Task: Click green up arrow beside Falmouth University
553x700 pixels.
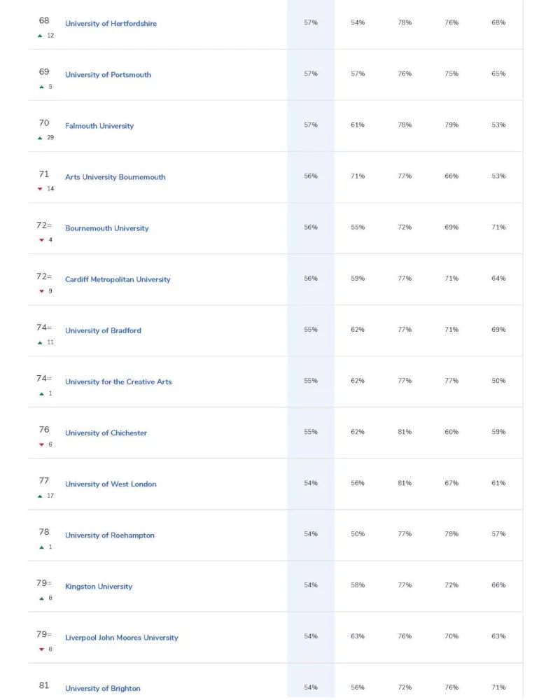Action: pos(40,138)
